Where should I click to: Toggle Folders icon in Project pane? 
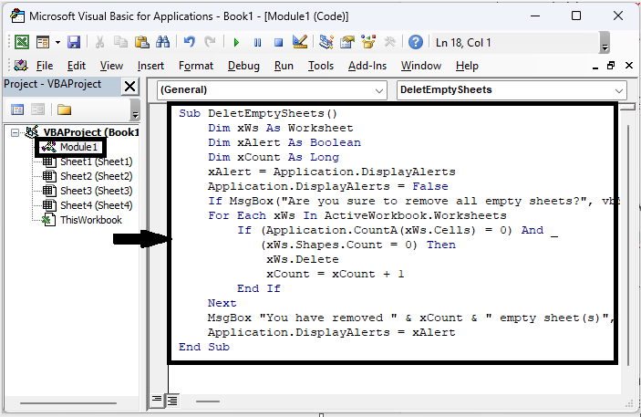[64, 109]
